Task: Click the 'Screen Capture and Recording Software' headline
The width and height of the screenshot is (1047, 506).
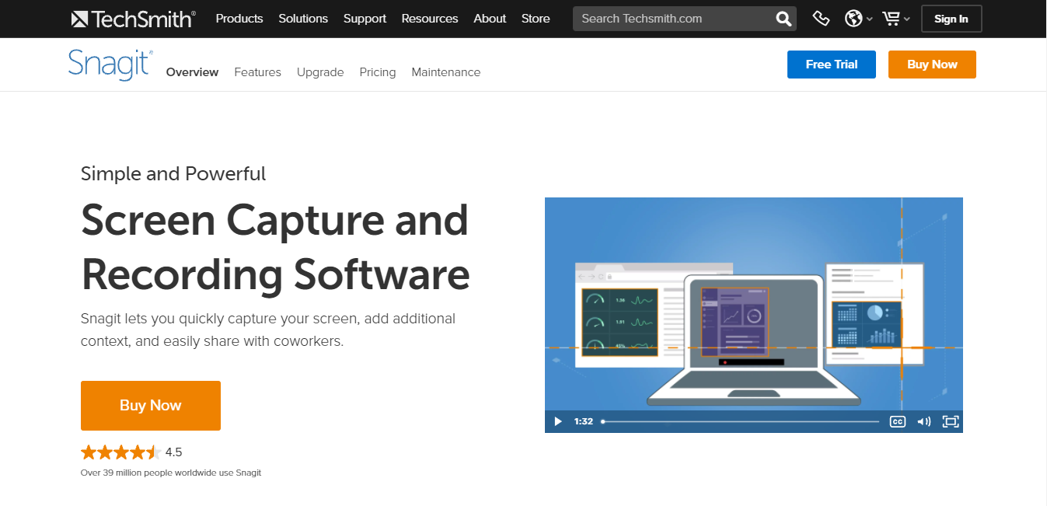Action: tap(275, 247)
